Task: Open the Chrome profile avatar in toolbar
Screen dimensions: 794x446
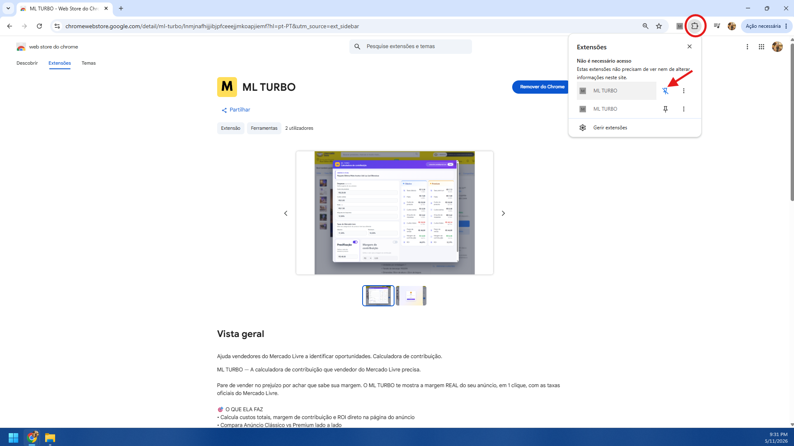Action: [732, 26]
